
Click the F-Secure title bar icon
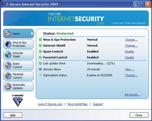point(3,4)
